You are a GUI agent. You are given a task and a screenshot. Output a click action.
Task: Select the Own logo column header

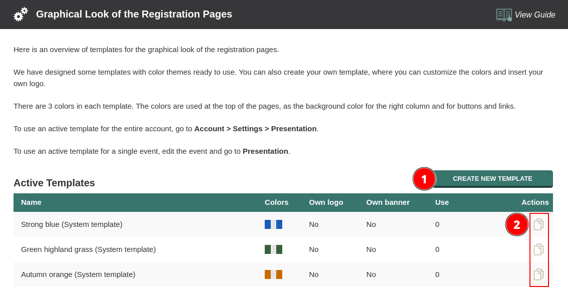326,202
